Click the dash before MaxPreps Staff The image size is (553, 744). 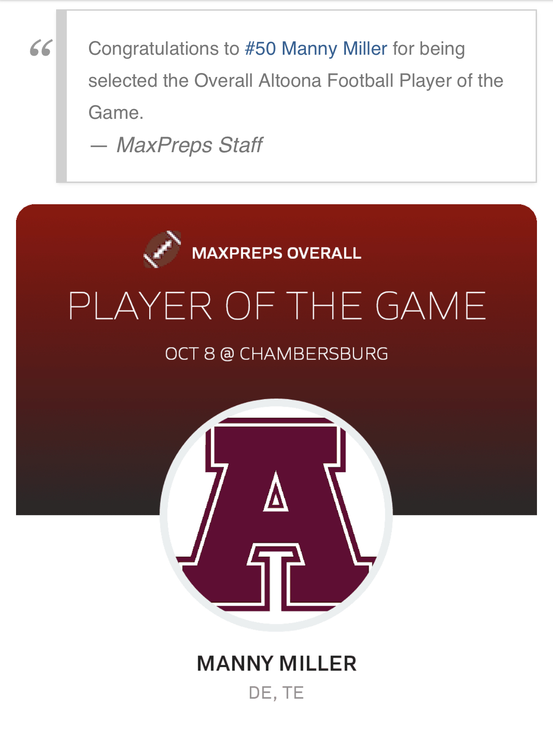98,146
